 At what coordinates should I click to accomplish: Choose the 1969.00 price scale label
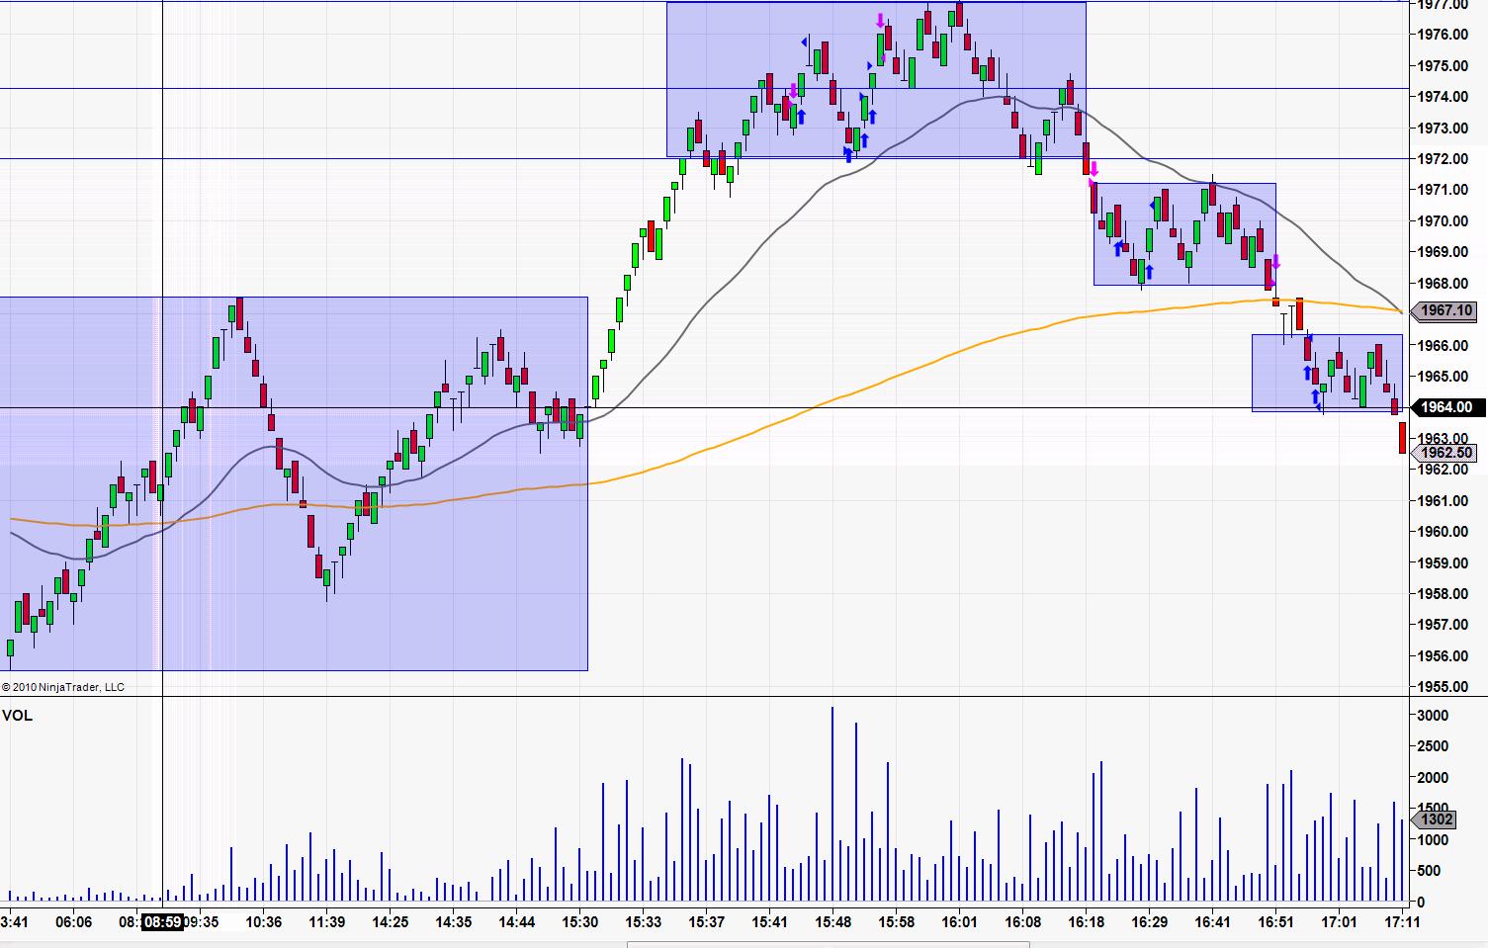1443,252
